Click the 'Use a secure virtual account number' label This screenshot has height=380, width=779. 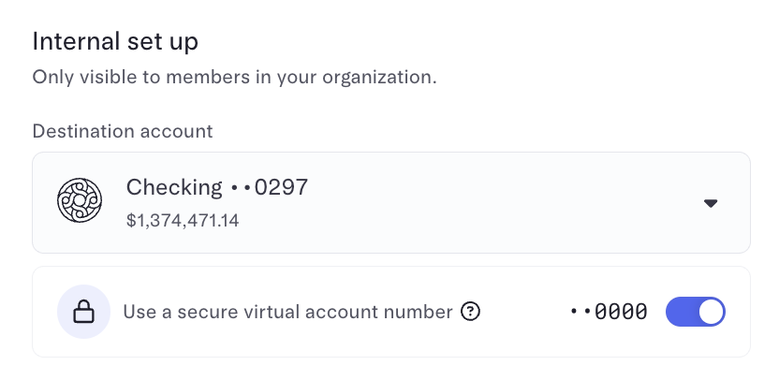[x=288, y=312]
